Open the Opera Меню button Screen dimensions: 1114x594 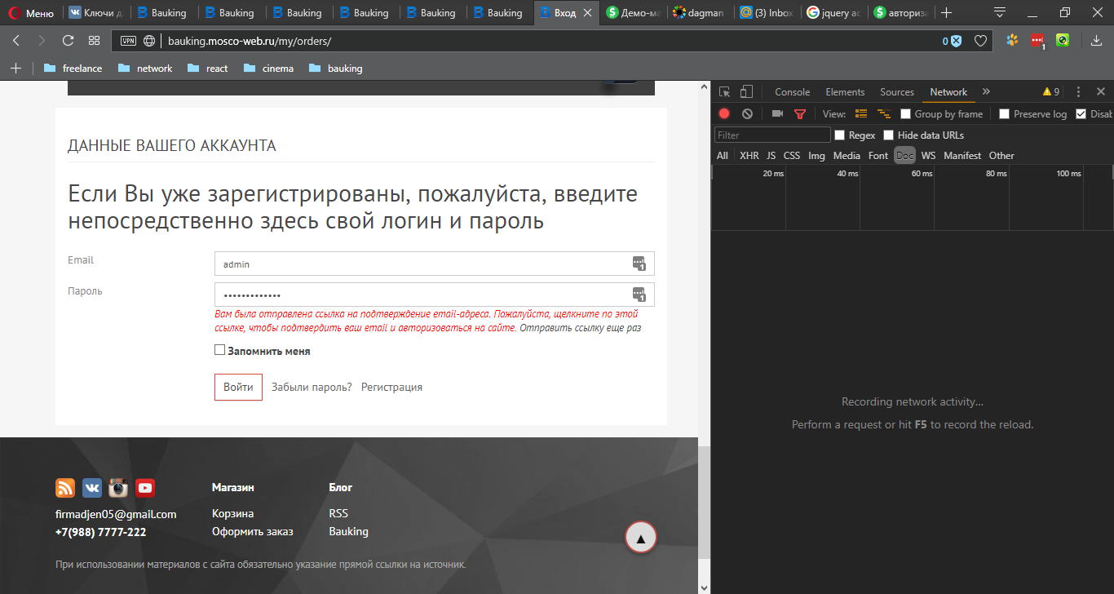click(x=31, y=13)
